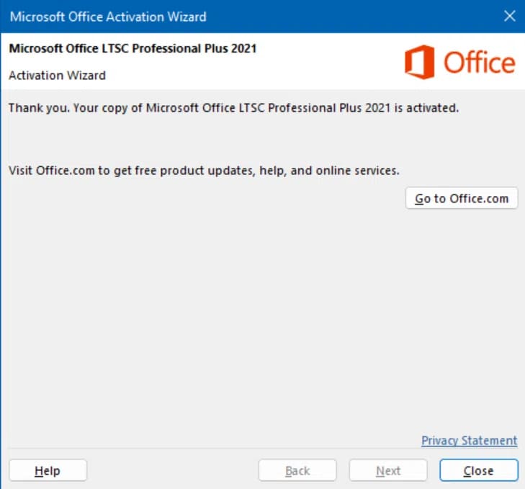
Task: Click the Go to Office.com button
Action: click(x=462, y=198)
